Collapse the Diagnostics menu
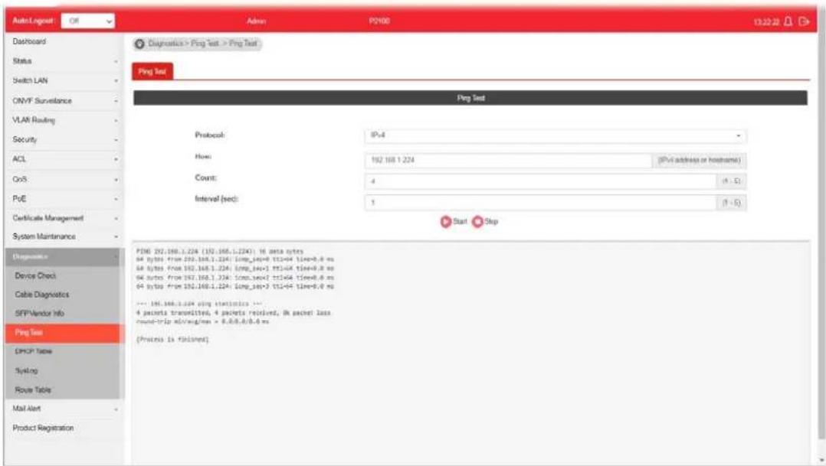The image size is (826, 466). pyautogui.click(x=63, y=256)
